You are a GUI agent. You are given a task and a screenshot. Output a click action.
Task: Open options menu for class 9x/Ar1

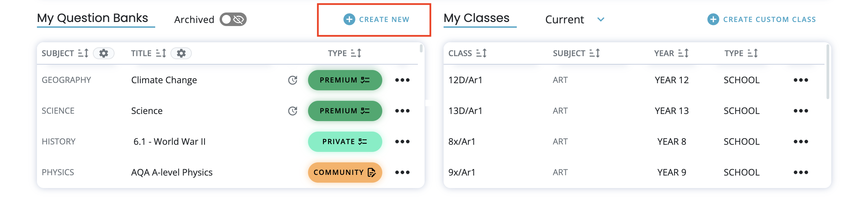pyautogui.click(x=801, y=172)
